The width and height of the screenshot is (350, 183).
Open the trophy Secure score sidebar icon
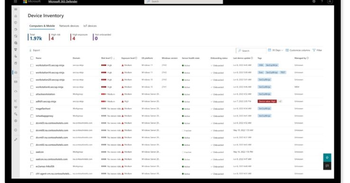point(16,50)
